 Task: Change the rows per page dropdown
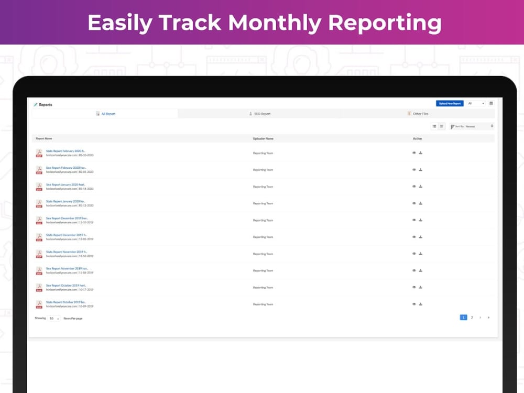click(x=54, y=319)
